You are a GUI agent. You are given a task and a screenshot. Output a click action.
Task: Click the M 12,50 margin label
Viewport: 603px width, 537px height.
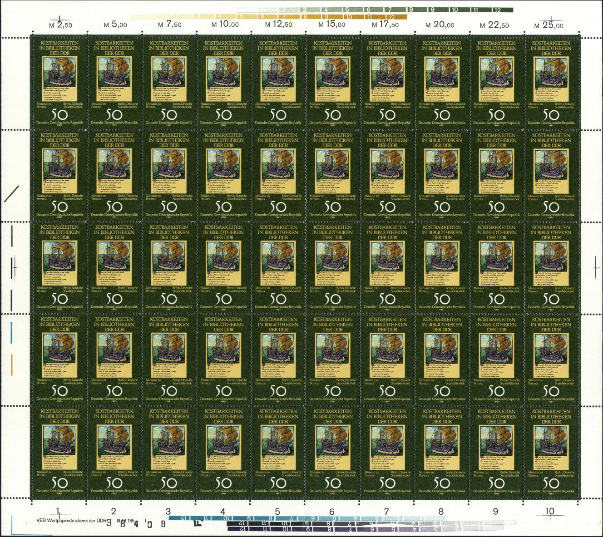pyautogui.click(x=279, y=25)
